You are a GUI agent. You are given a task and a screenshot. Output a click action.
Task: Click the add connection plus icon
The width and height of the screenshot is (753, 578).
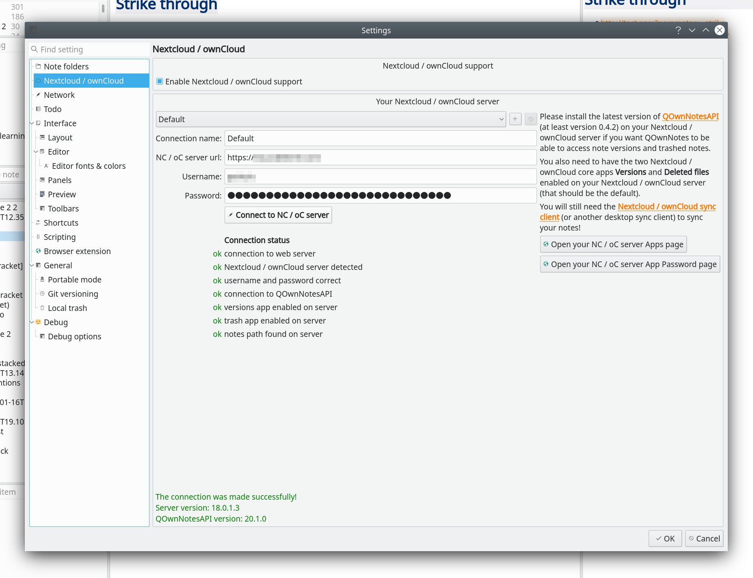click(515, 119)
